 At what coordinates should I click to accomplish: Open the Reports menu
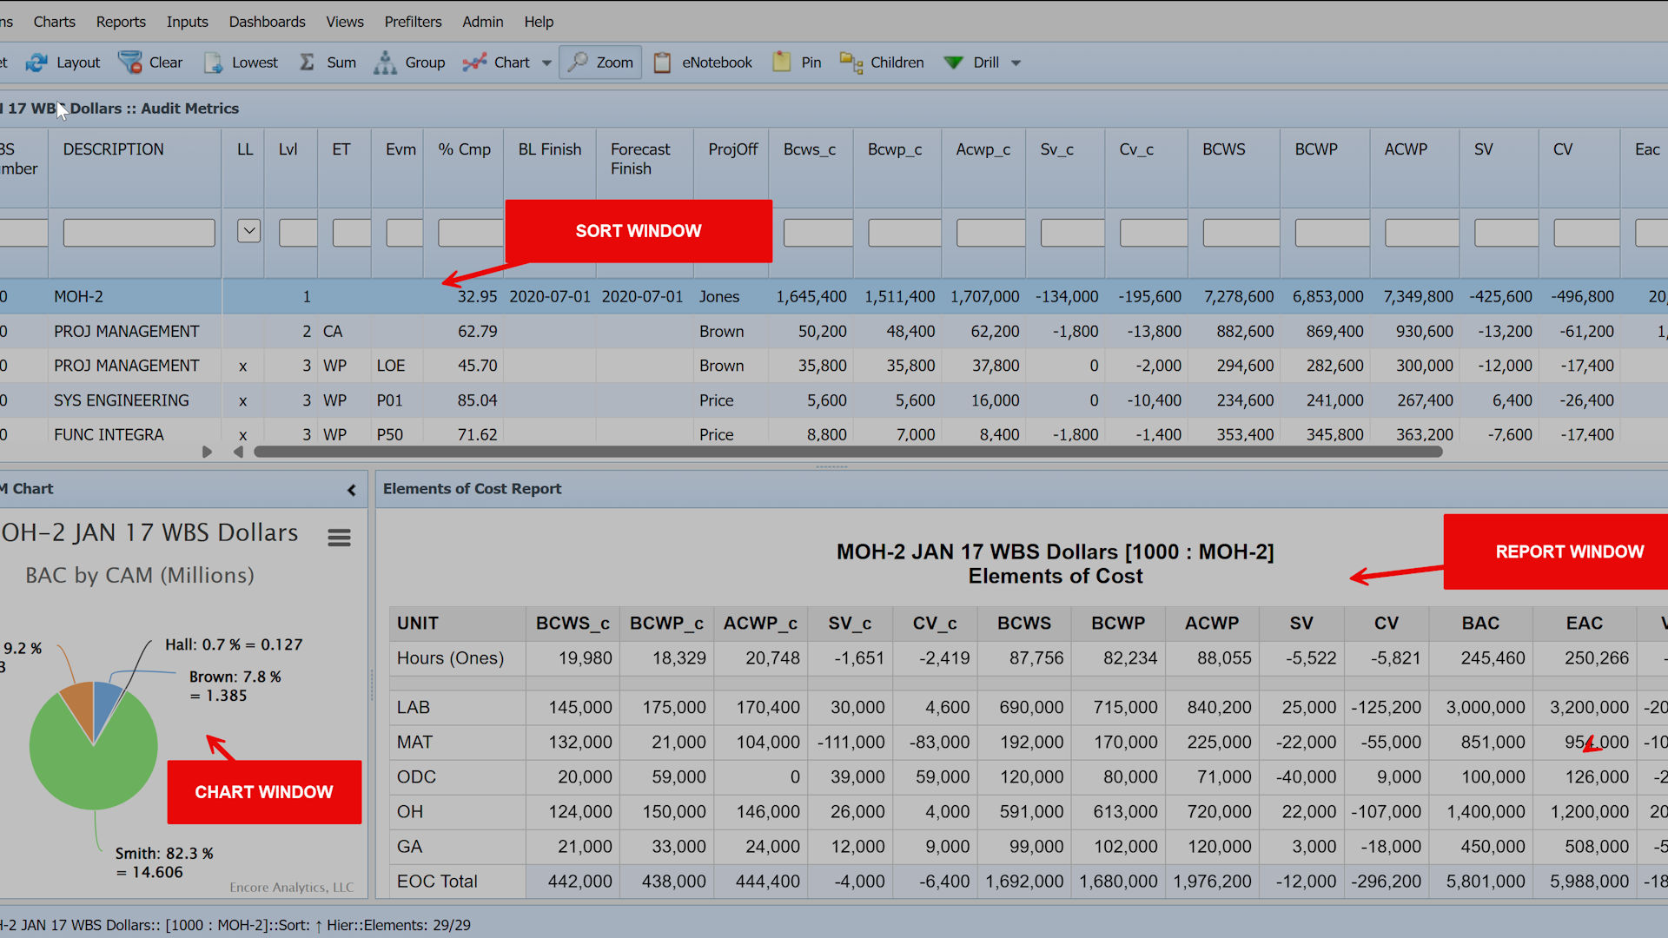121,22
